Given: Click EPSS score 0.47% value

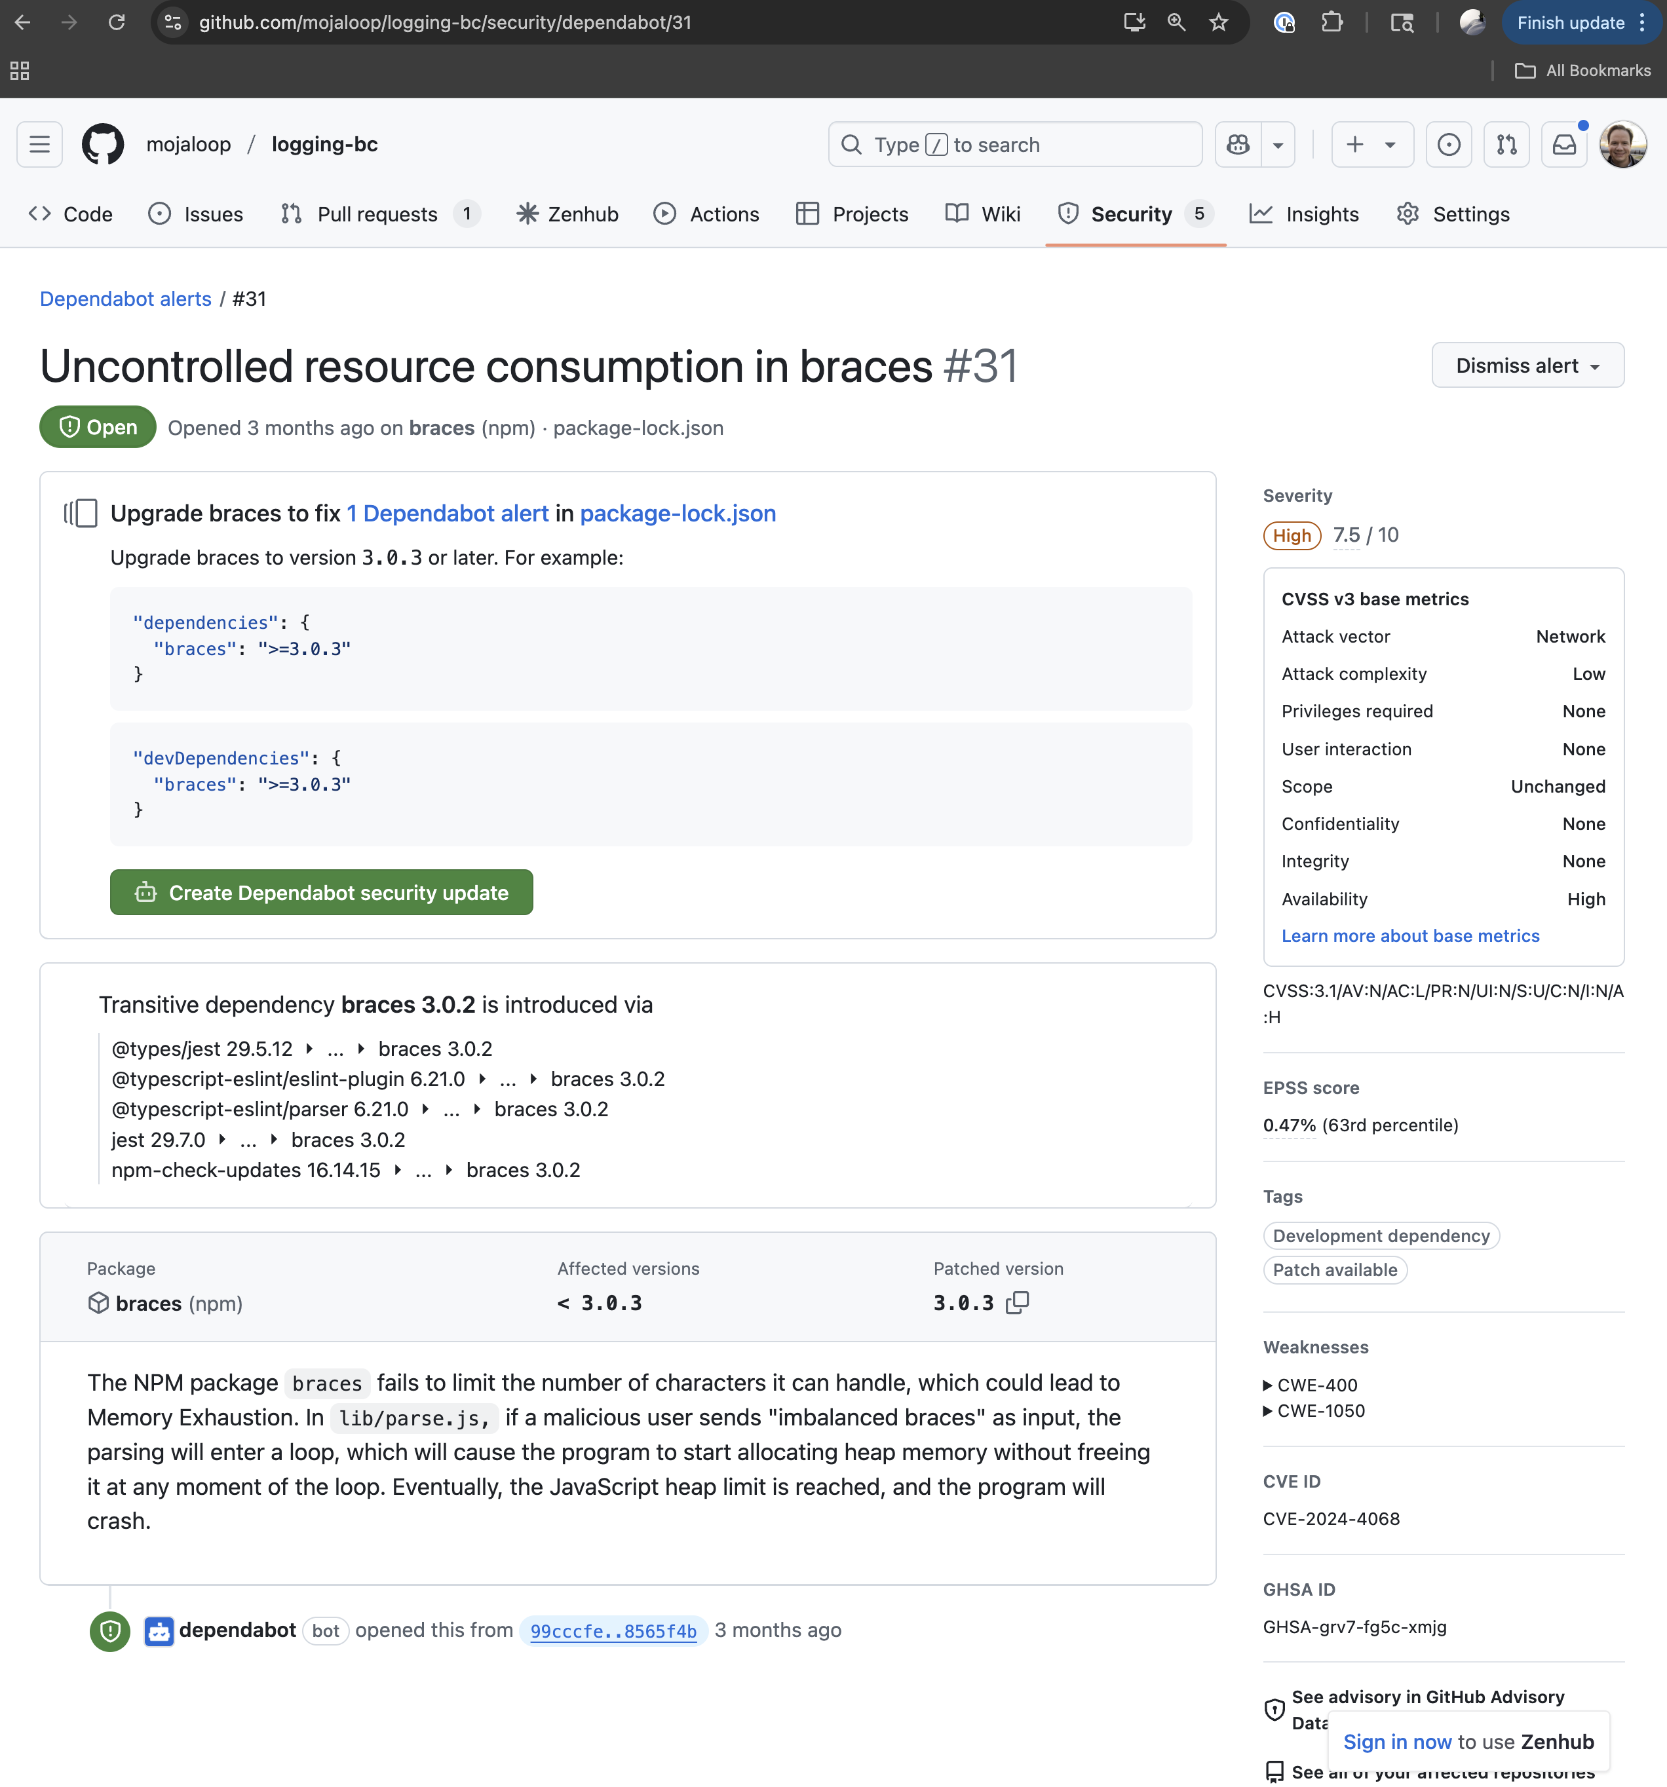Looking at the screenshot, I should pyautogui.click(x=1288, y=1125).
